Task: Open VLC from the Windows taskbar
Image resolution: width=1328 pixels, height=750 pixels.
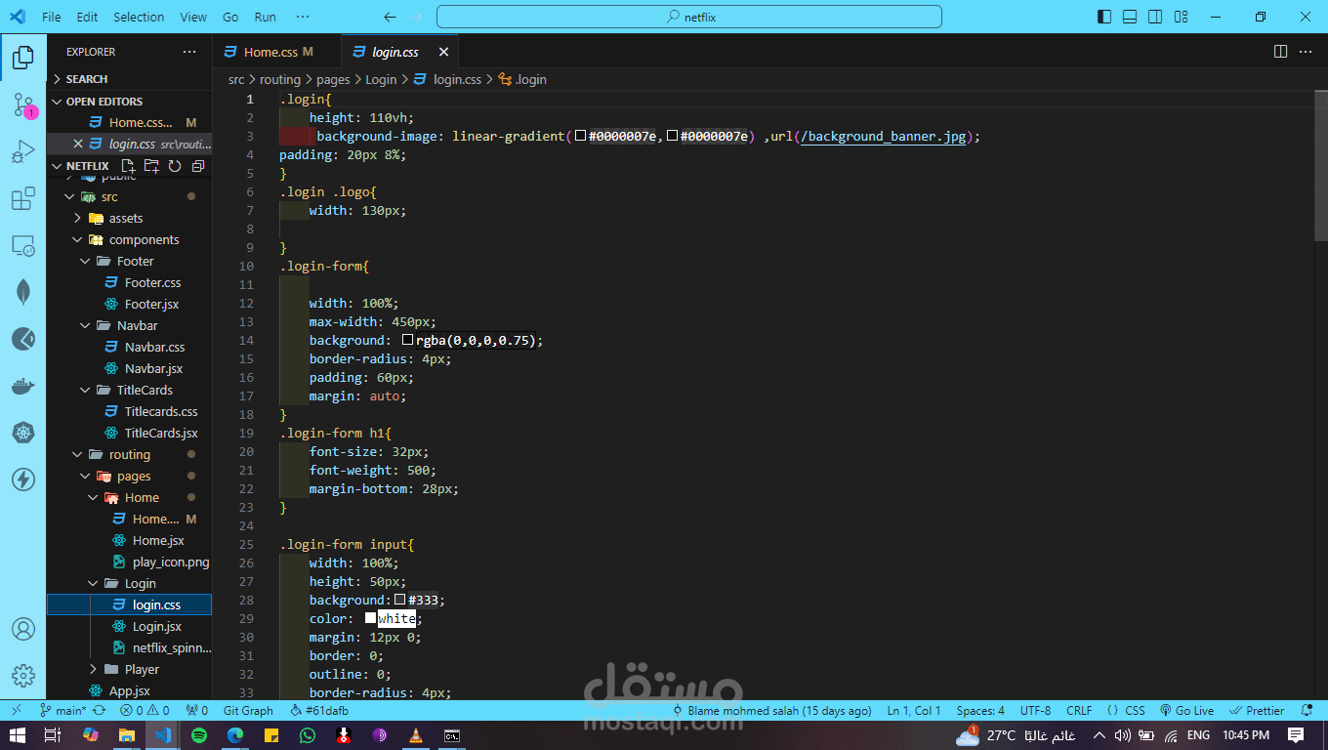Action: click(x=415, y=735)
